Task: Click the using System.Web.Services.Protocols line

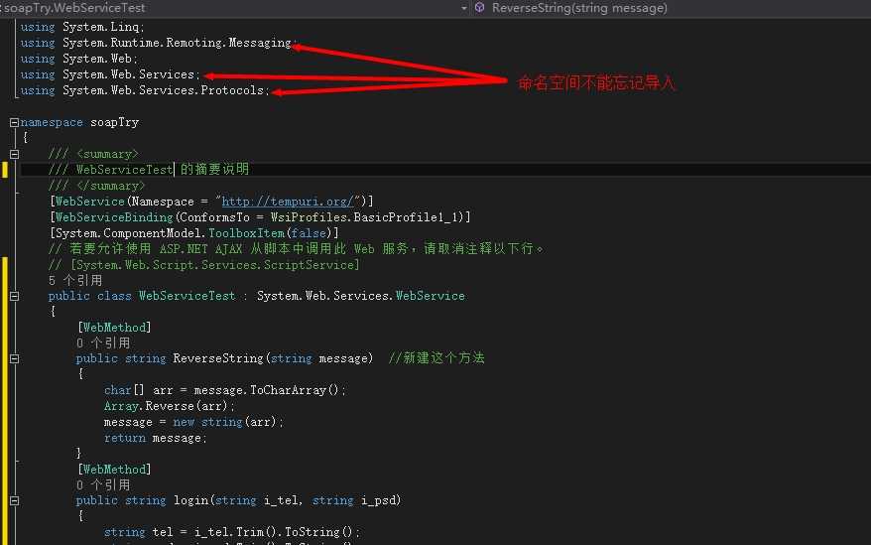Action: point(144,90)
